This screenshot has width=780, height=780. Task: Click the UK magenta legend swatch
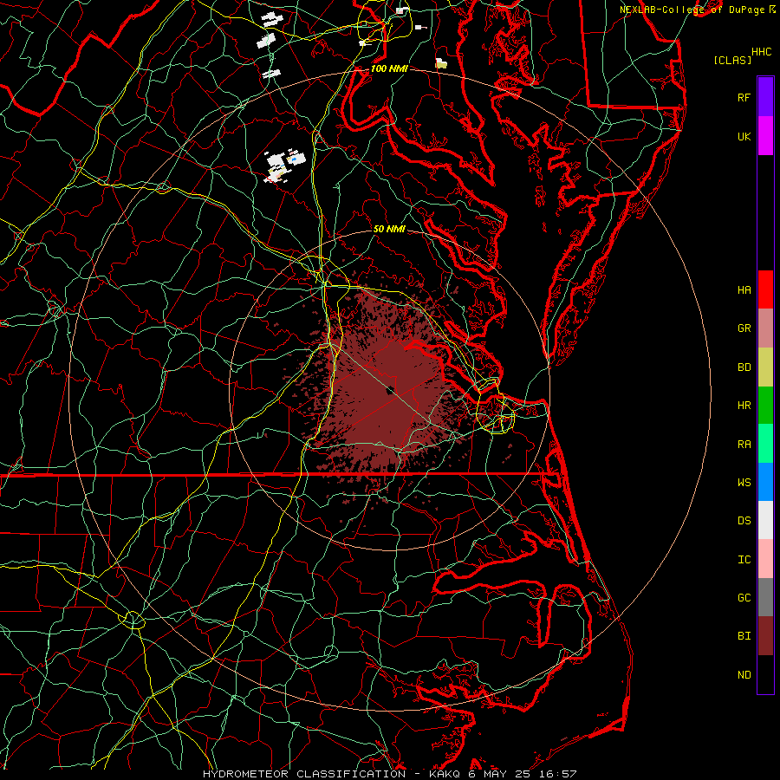tap(765, 136)
